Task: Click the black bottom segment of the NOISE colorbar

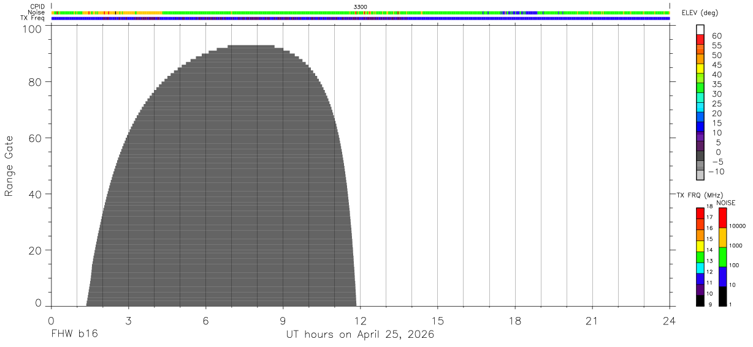Action: point(722,297)
